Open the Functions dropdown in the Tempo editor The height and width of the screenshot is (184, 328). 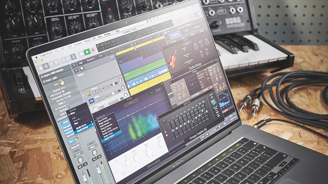point(91,59)
